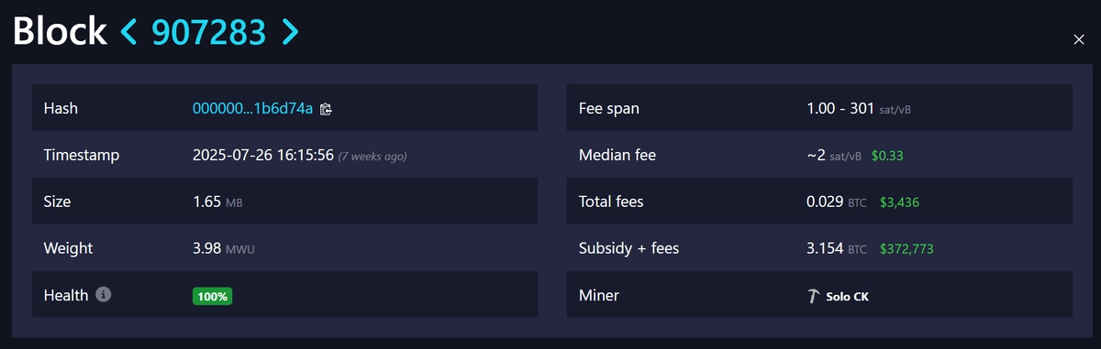The width and height of the screenshot is (1101, 349).
Task: Go to next block with right chevron
Action: click(290, 32)
